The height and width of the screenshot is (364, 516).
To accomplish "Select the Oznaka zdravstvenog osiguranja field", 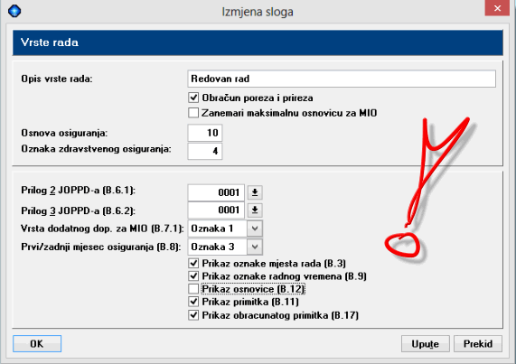I will (205, 151).
